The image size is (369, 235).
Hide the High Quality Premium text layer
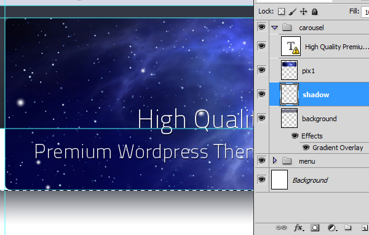(x=262, y=46)
